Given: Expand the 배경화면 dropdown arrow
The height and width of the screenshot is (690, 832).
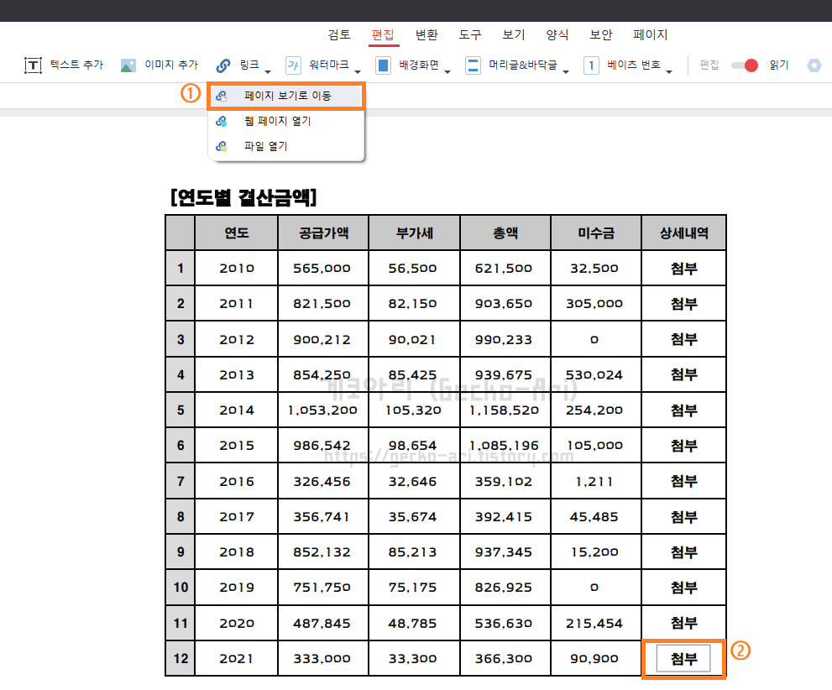Looking at the screenshot, I should (x=447, y=71).
